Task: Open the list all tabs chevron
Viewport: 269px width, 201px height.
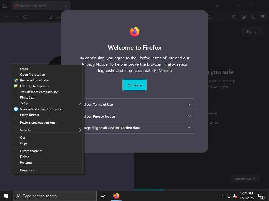Action: [217, 6]
